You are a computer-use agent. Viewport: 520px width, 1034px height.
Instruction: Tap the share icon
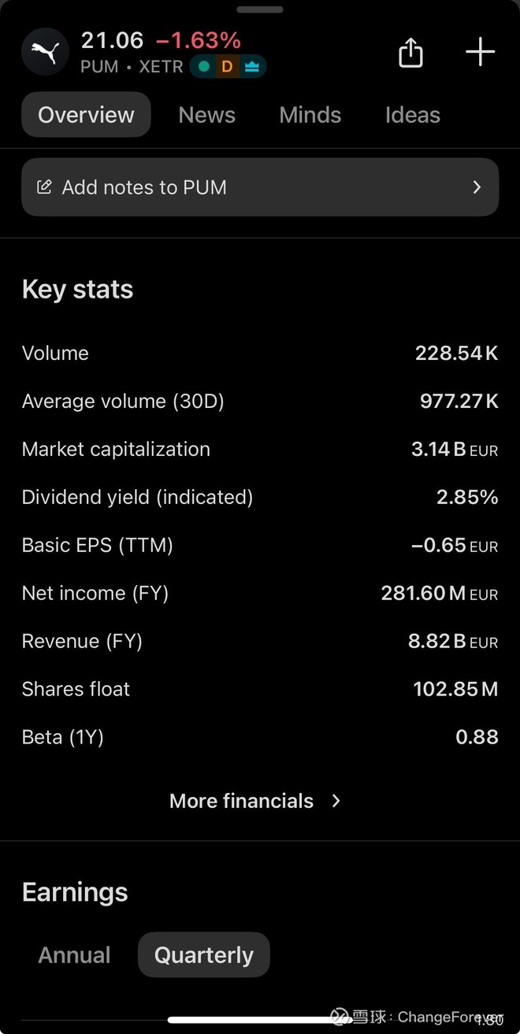pyautogui.click(x=410, y=53)
